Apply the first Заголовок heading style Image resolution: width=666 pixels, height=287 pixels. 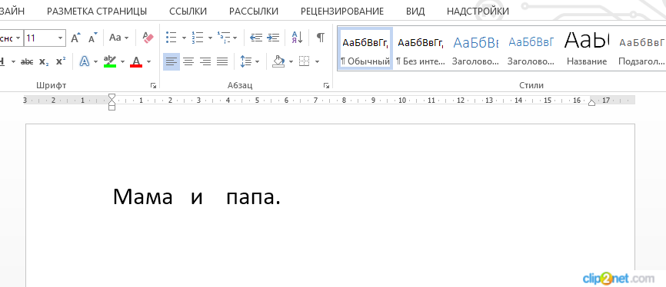pyautogui.click(x=476, y=48)
